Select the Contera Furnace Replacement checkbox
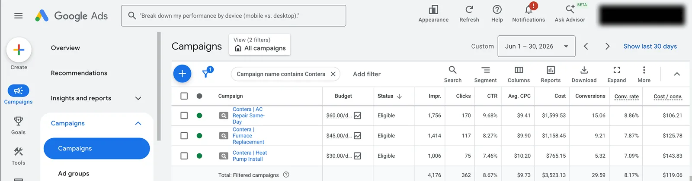Viewport: 692px width, 181px height. tap(184, 136)
